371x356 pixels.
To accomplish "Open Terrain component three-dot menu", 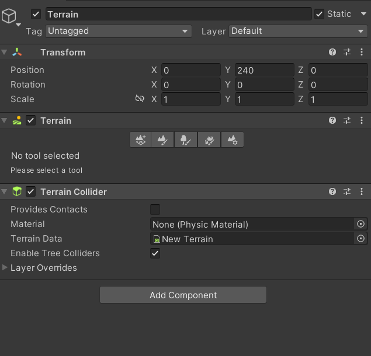I will coord(362,120).
